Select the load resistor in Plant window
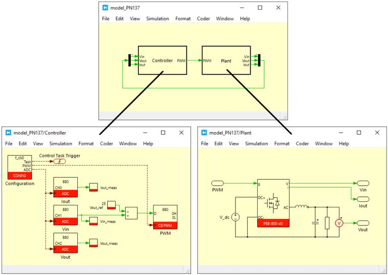 tap(327, 223)
